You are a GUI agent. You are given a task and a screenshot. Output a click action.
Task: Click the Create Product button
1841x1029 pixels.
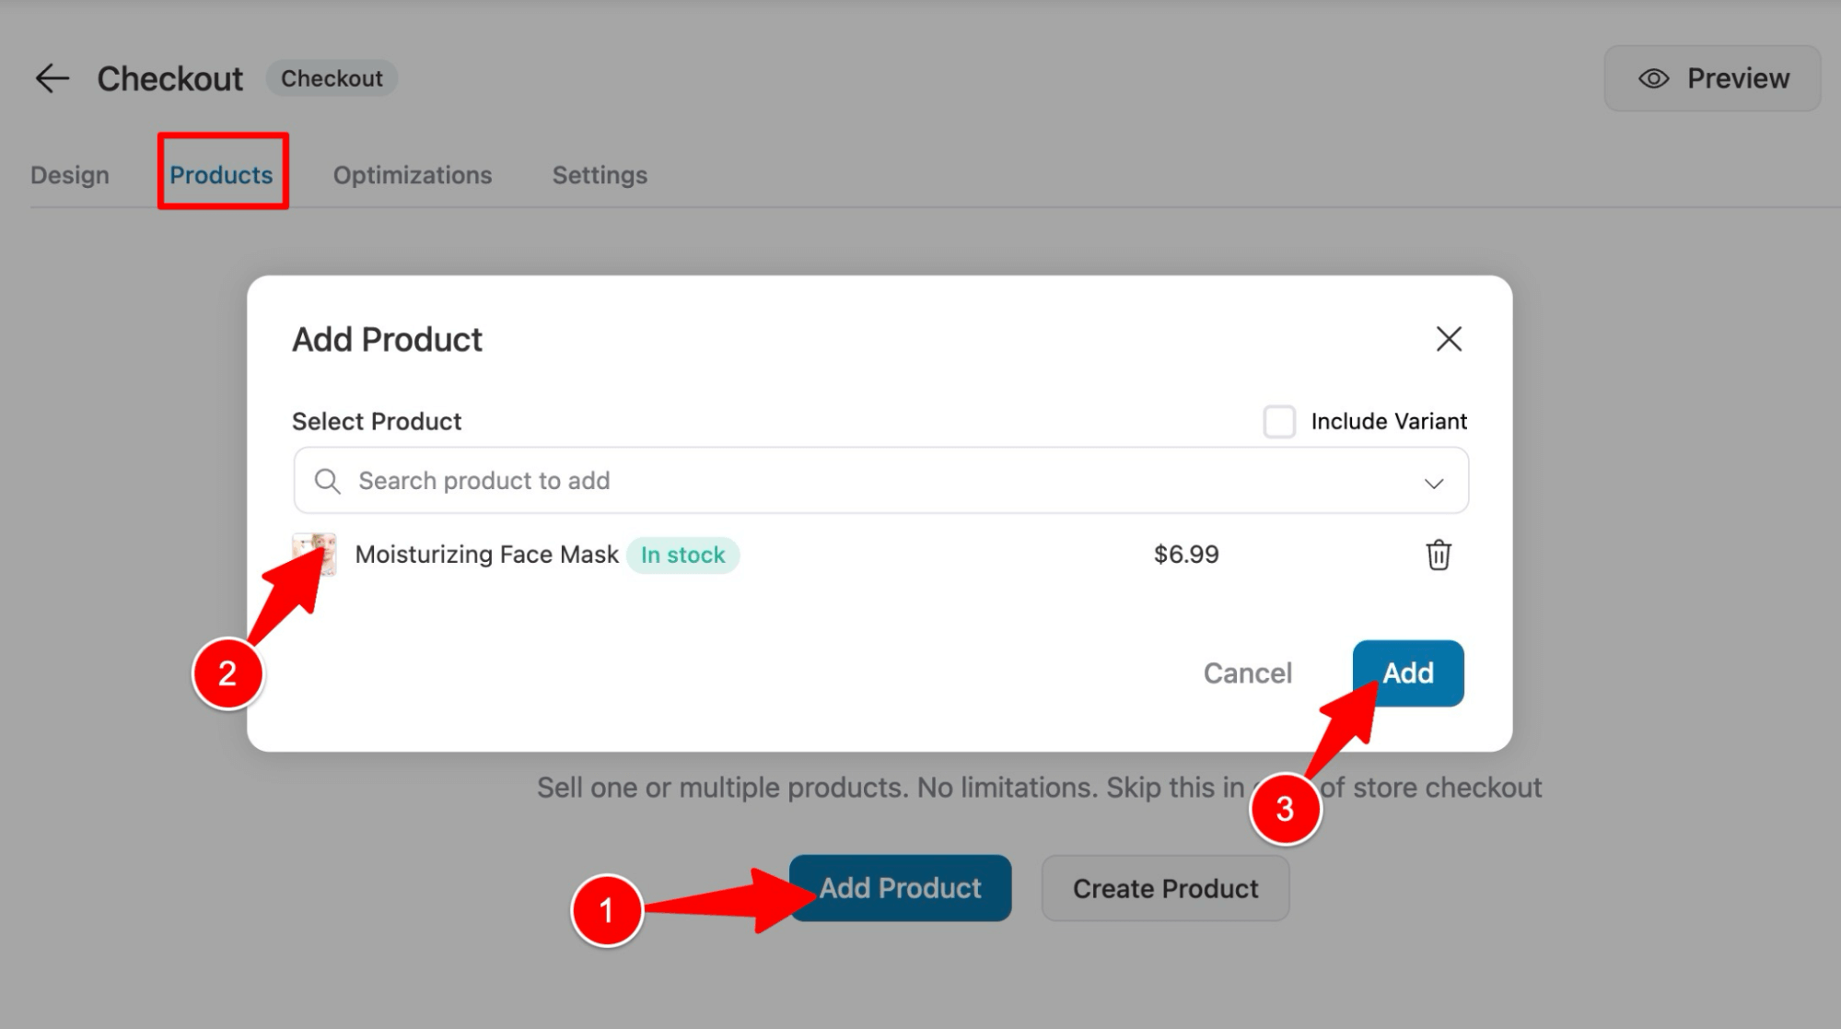coord(1164,887)
